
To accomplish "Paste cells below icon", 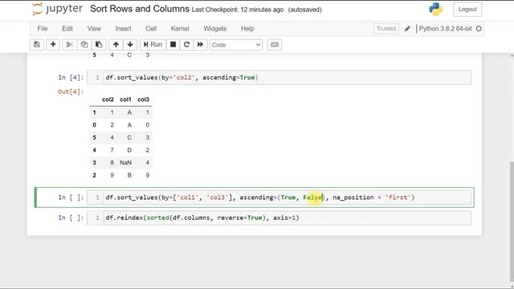I will [99, 45].
